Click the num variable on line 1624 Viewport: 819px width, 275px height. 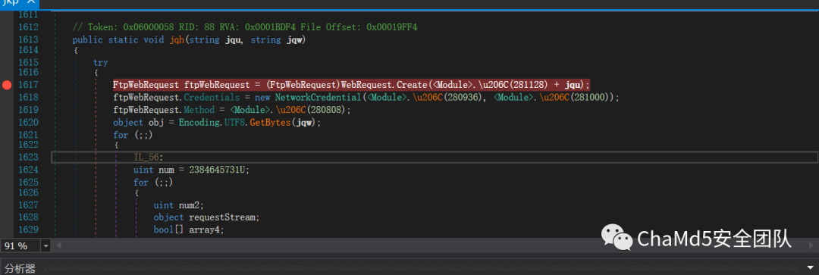pos(165,170)
